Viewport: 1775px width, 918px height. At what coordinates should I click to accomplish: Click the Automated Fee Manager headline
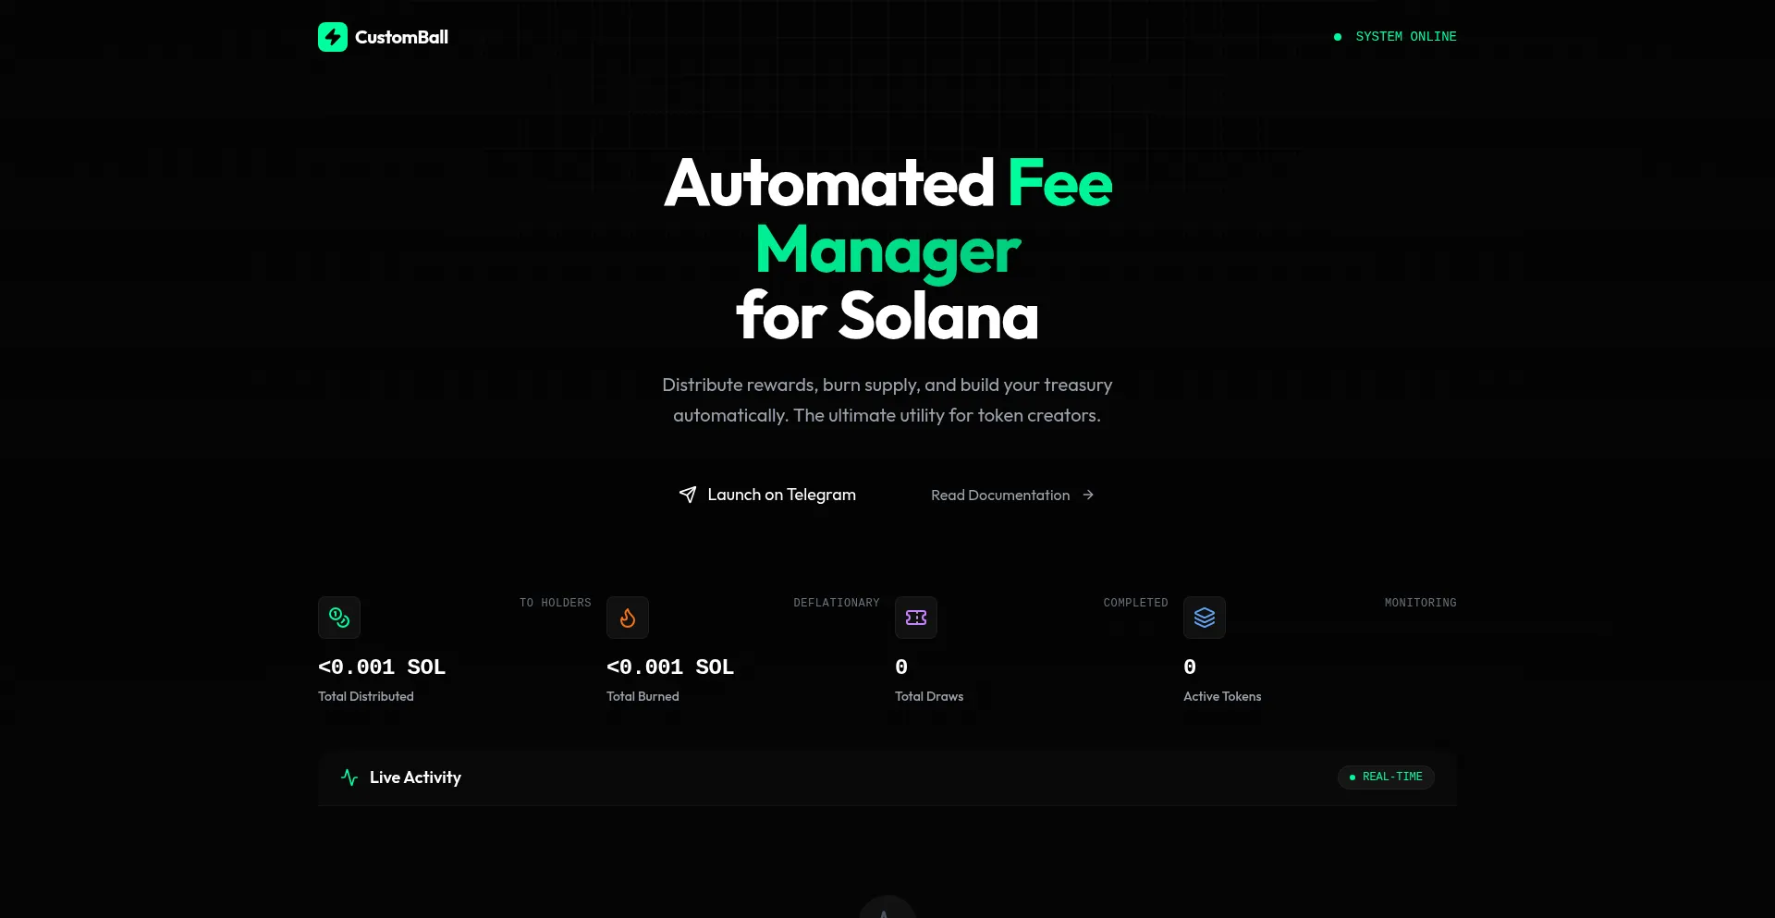tap(887, 250)
